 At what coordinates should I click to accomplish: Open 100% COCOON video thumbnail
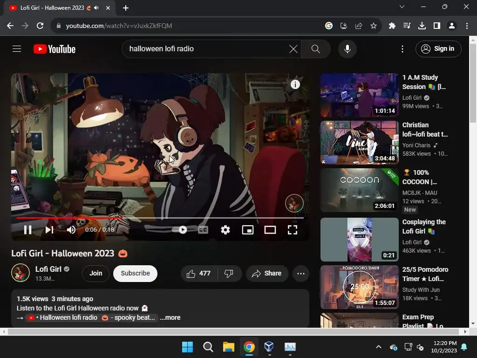coord(359,190)
